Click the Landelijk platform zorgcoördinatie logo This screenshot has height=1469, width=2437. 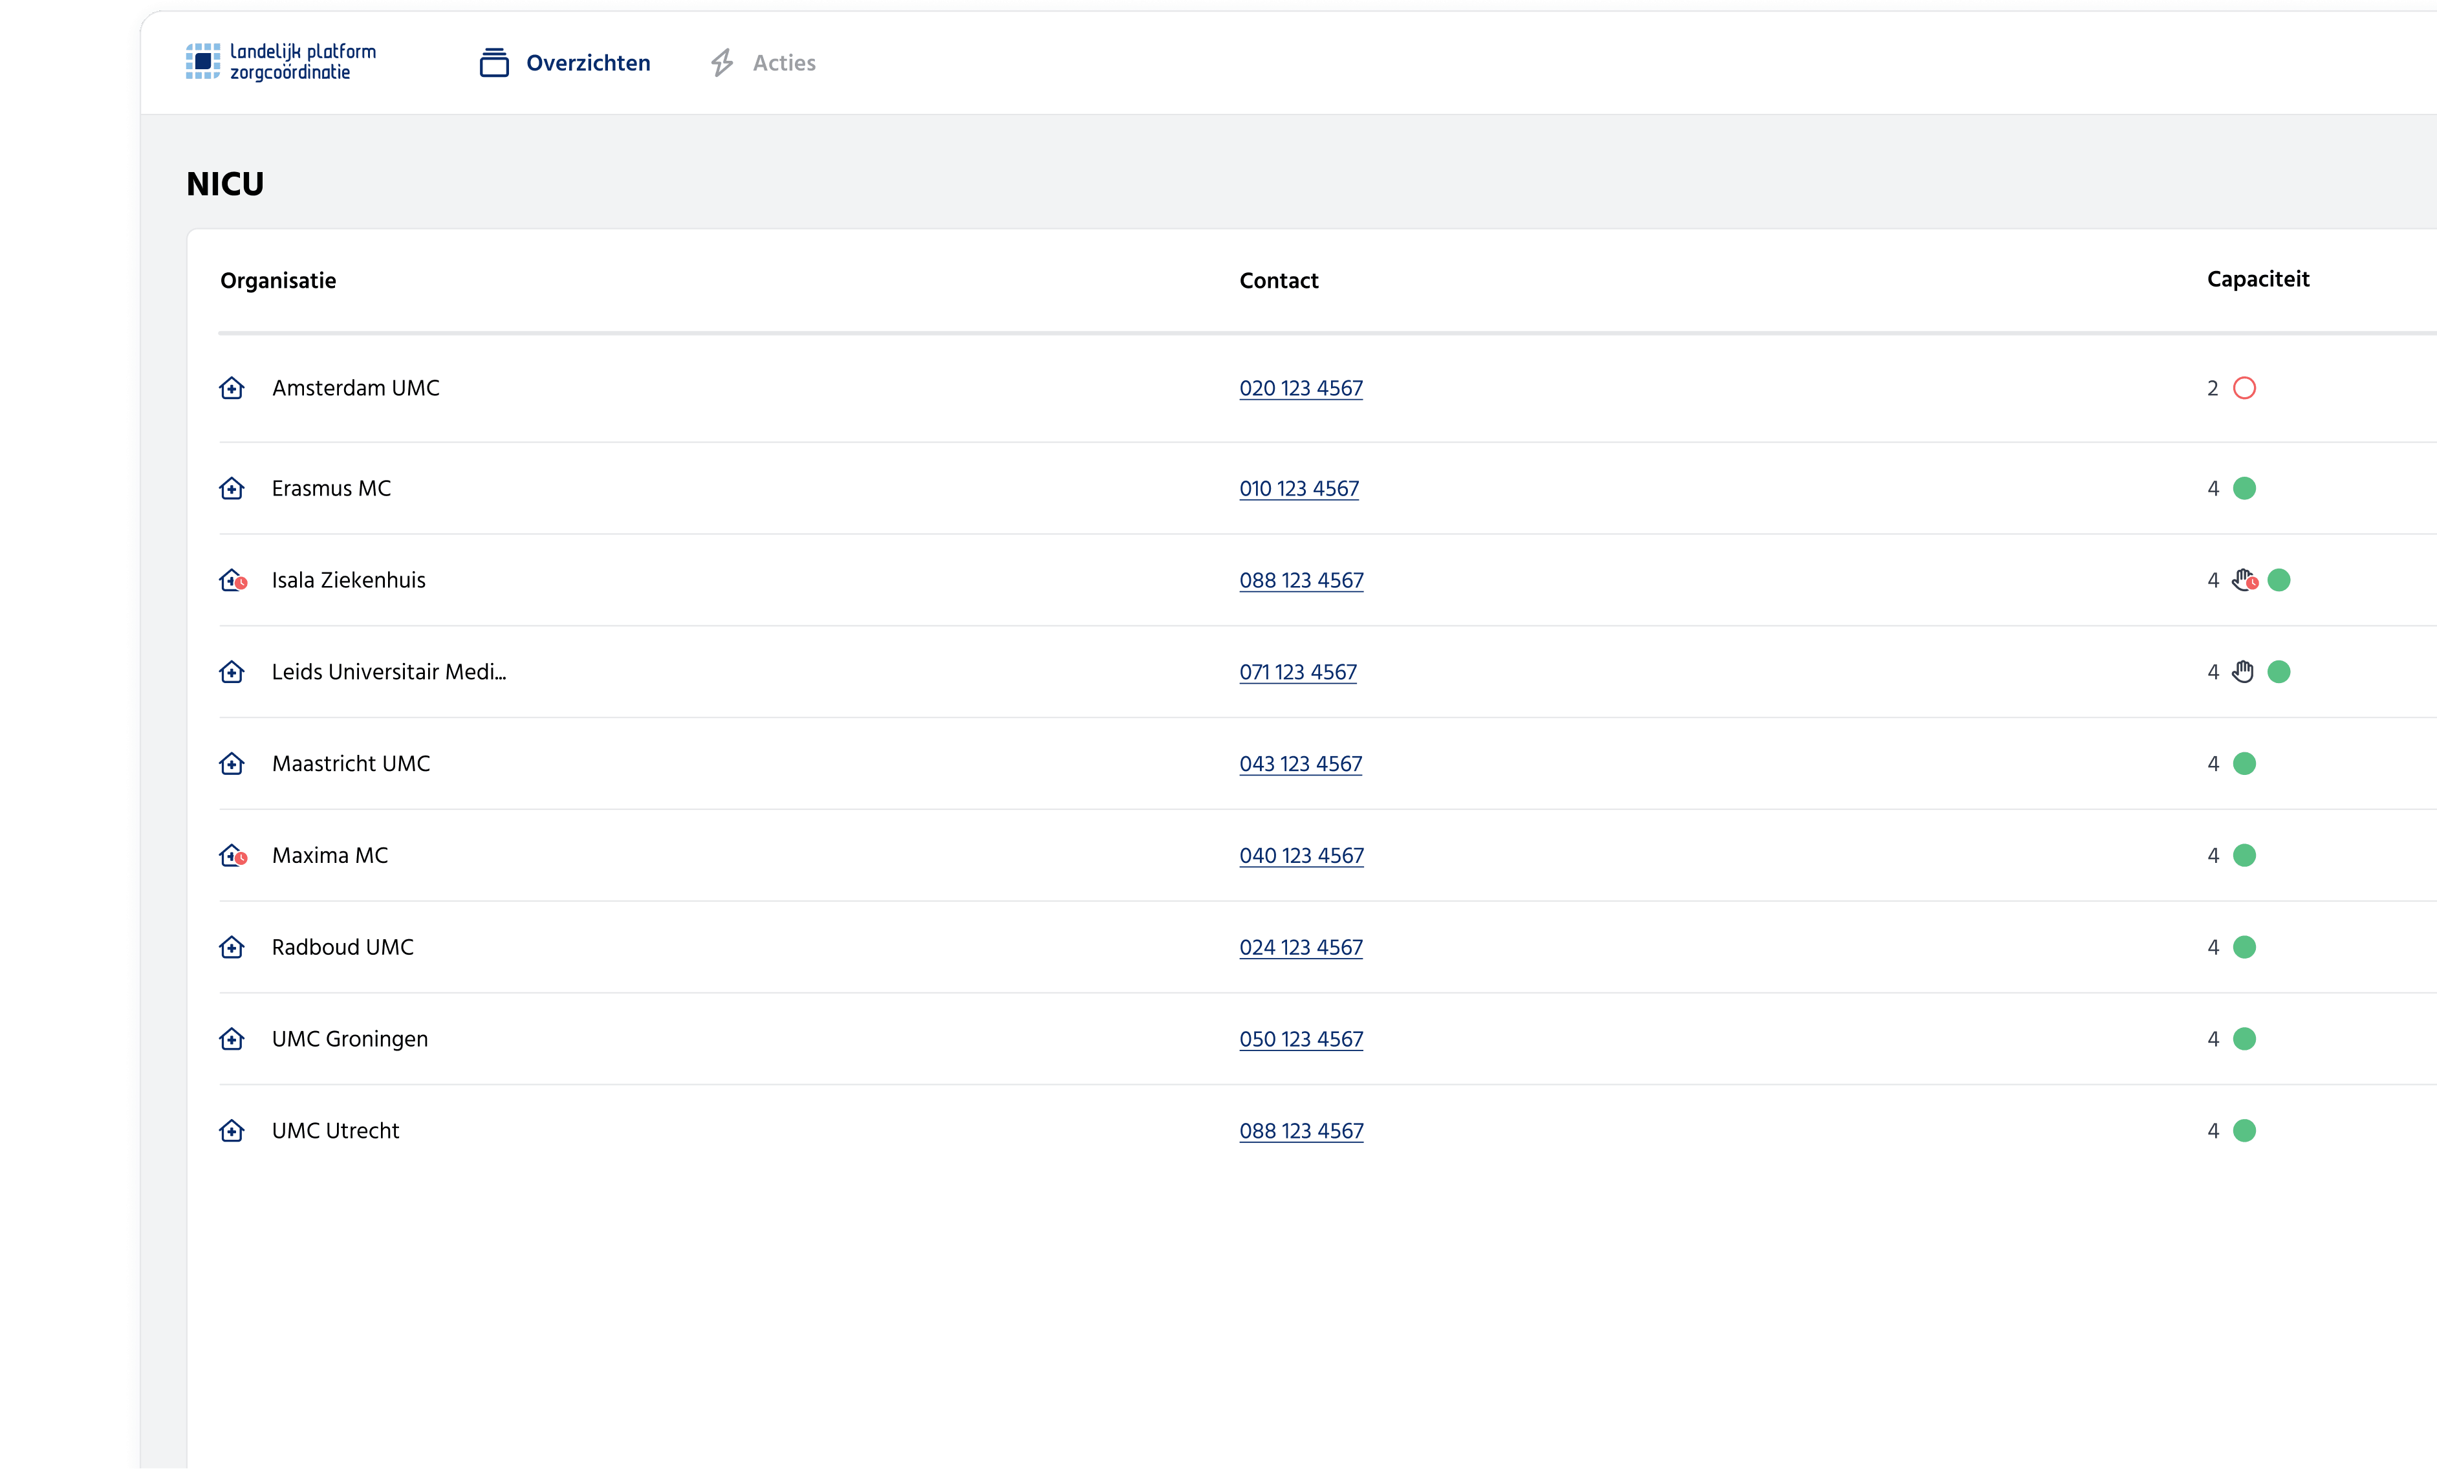tap(281, 61)
